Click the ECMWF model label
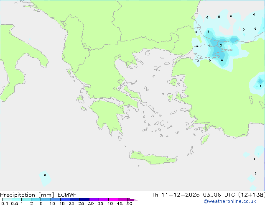 coord(67,195)
